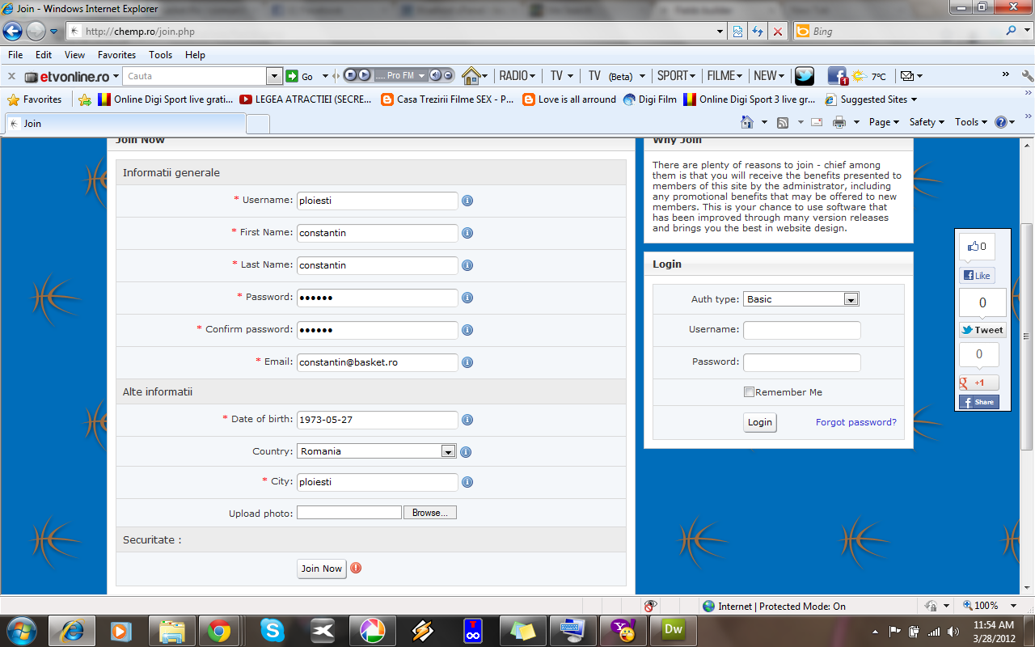The width and height of the screenshot is (1035, 647).
Task: Open the Favorites menu in menu bar
Action: pos(117,55)
